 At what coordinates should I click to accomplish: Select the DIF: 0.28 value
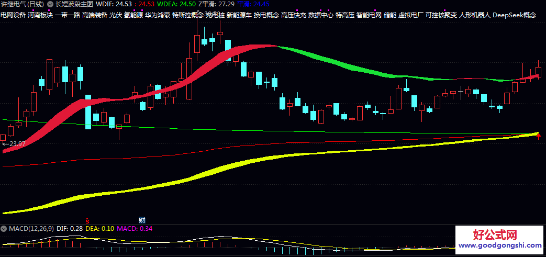click(69, 229)
